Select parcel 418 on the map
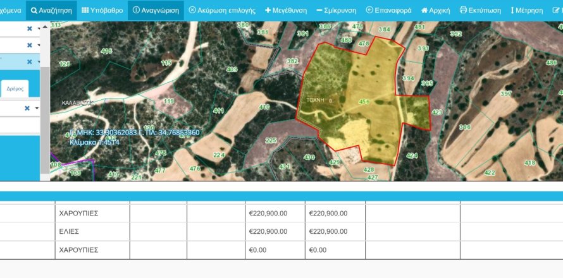Viewport: 563px width, 278px height. pyautogui.click(x=530, y=163)
